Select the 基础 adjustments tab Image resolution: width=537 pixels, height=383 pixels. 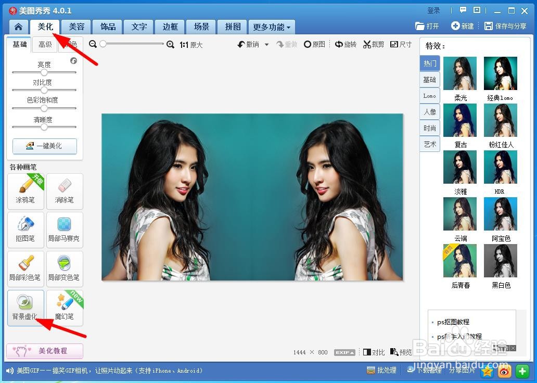[20, 44]
